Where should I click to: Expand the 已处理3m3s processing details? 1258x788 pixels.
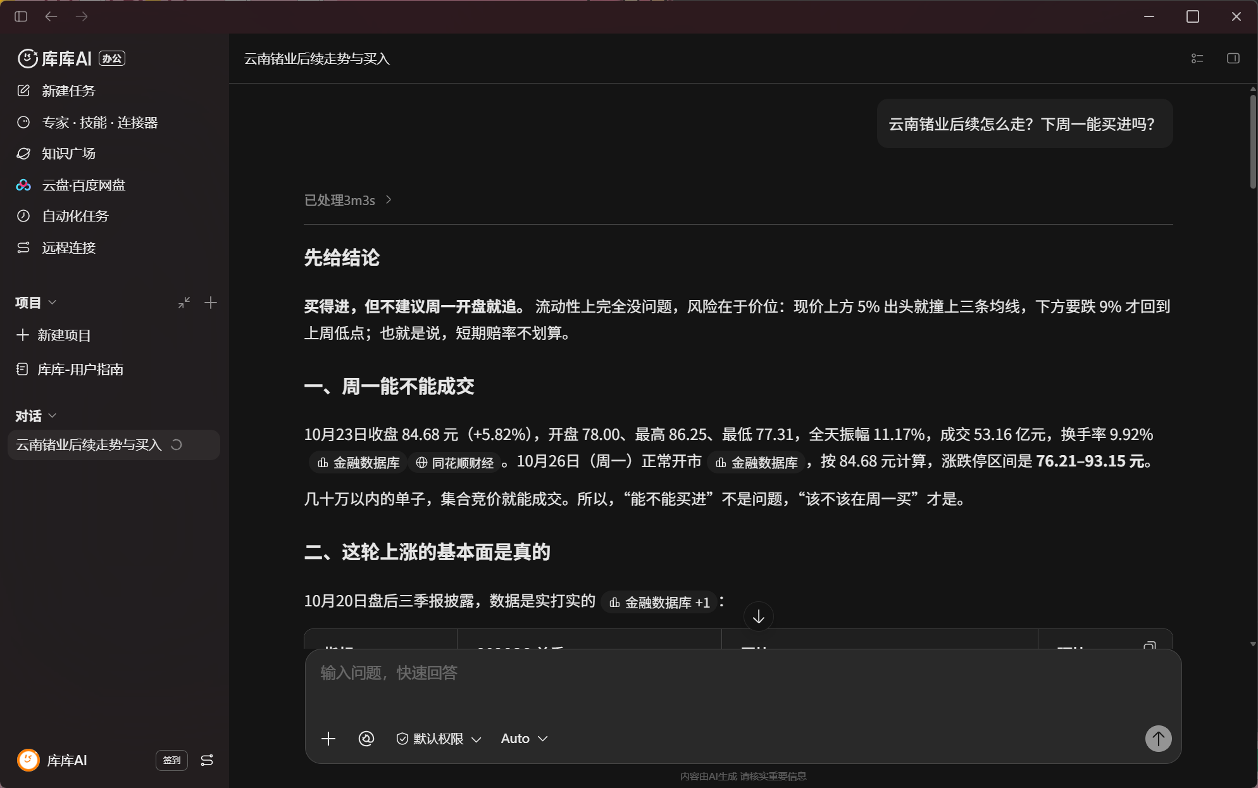coord(348,200)
